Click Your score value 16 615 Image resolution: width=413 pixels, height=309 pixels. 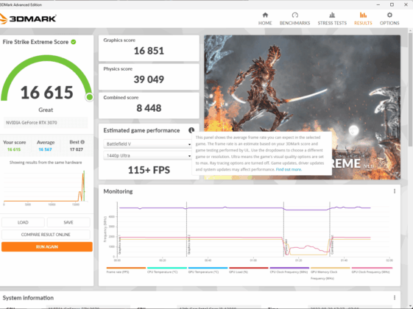click(14, 149)
